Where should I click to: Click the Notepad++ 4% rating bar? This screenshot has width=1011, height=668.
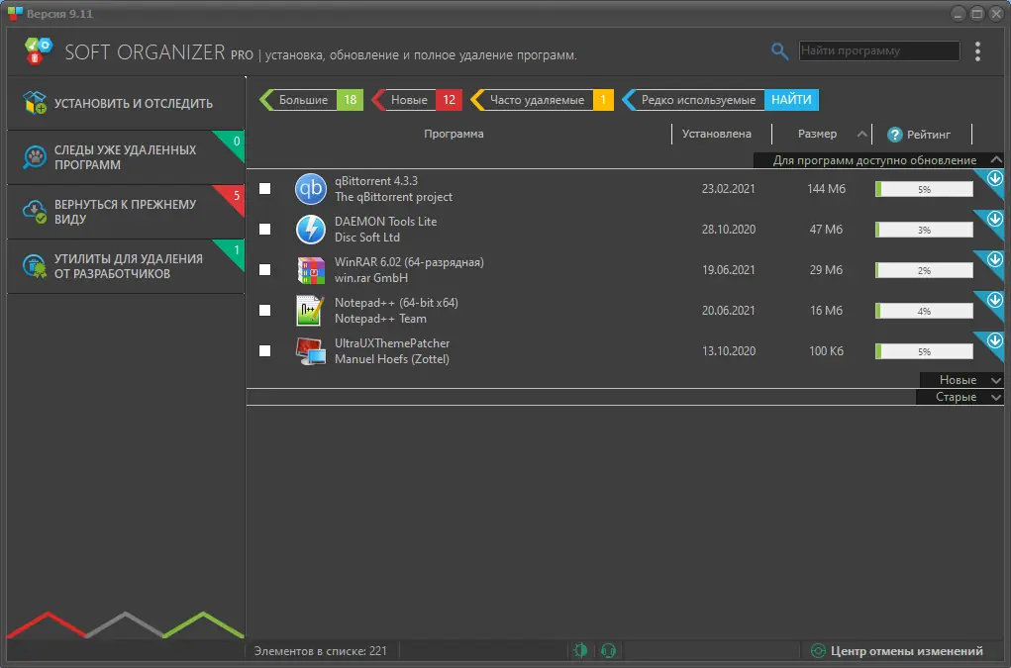(924, 311)
